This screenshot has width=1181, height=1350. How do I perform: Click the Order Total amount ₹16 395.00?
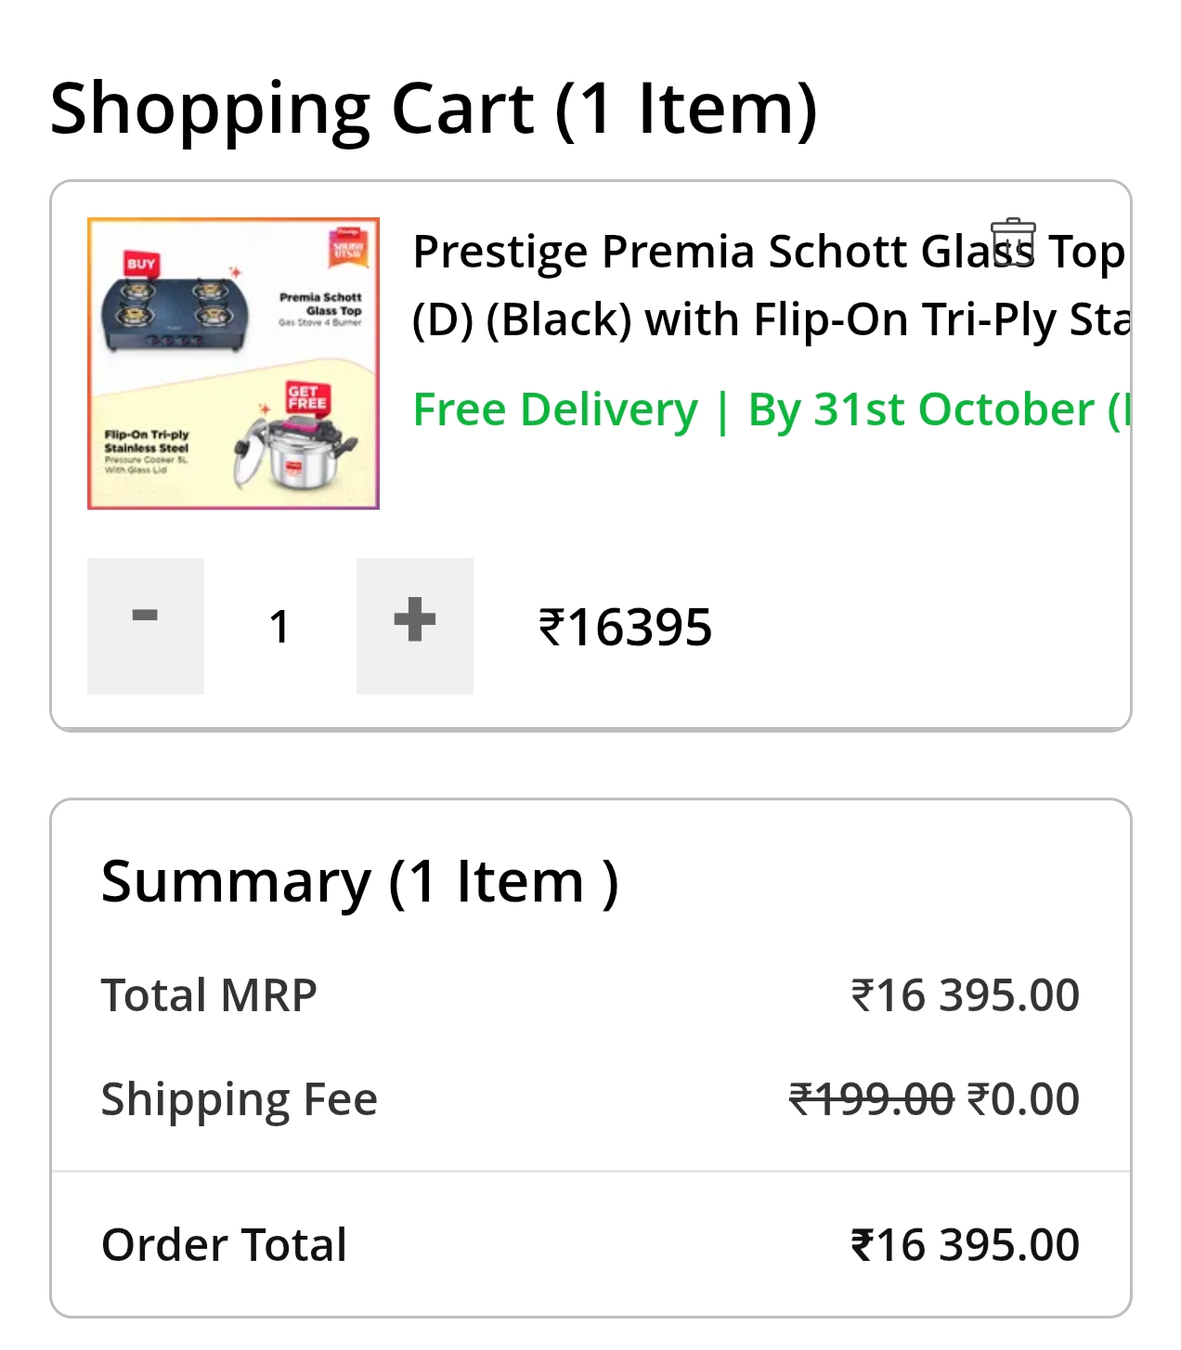[x=965, y=1245]
